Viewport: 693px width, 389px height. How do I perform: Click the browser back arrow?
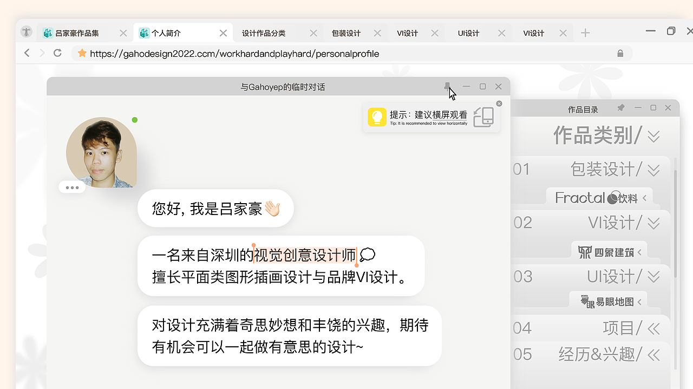(27, 53)
